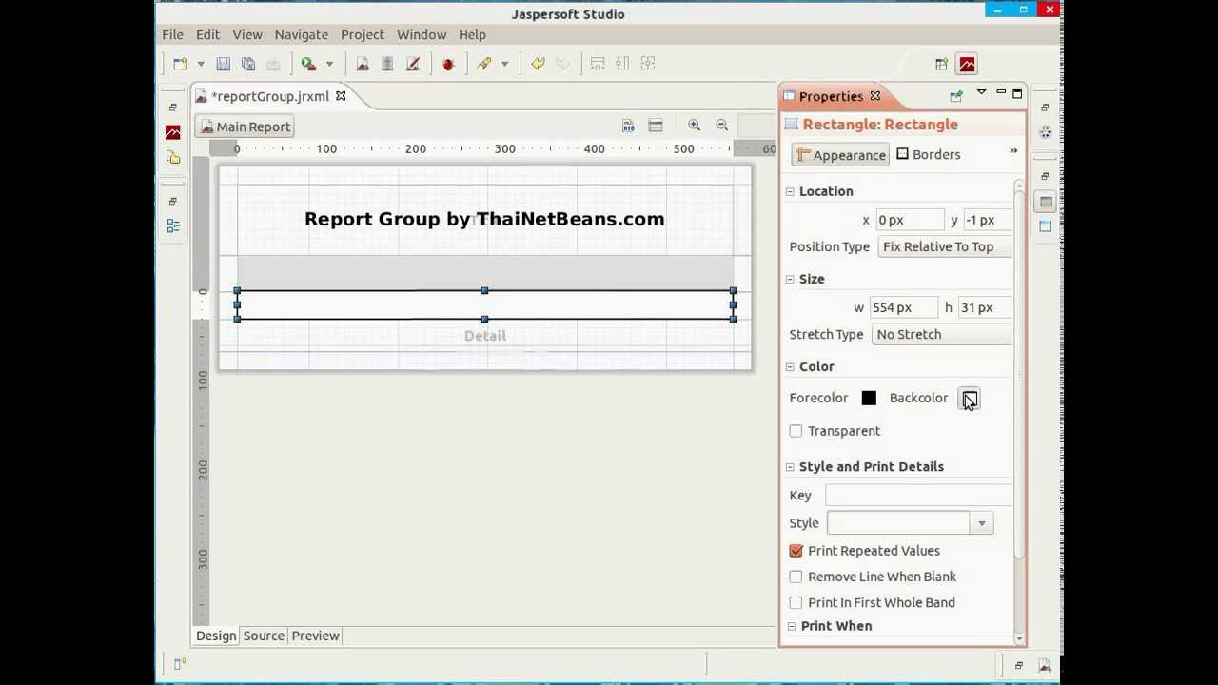Switch to the Design tab
The image size is (1218, 685).
click(x=216, y=636)
